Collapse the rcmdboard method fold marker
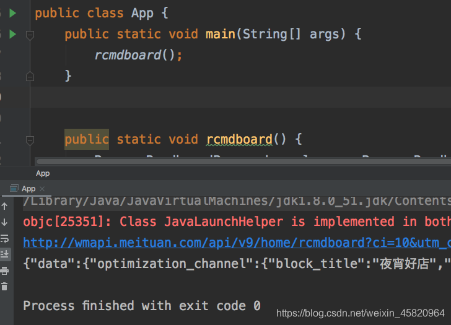The width and height of the screenshot is (451, 325). 30,141
